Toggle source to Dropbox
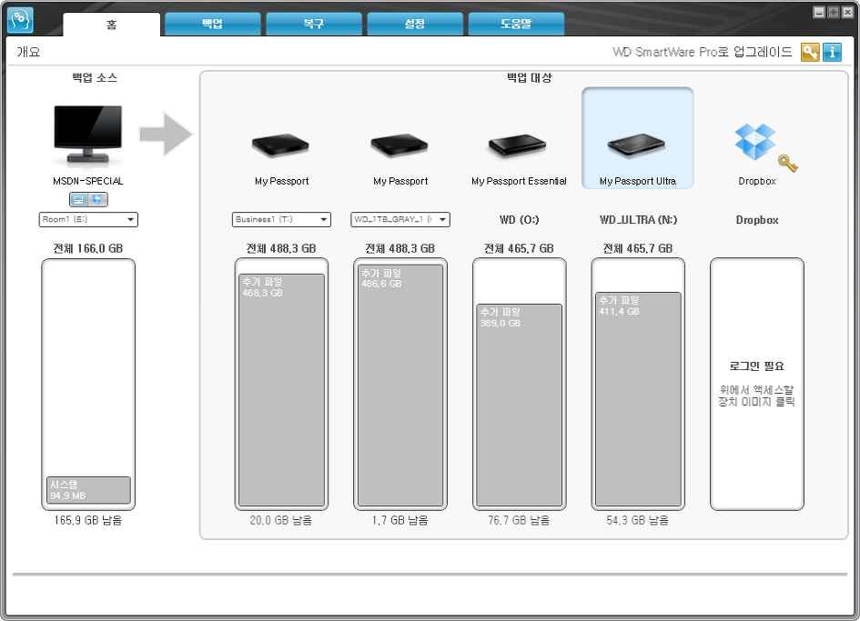860x621 pixels. [x=97, y=199]
